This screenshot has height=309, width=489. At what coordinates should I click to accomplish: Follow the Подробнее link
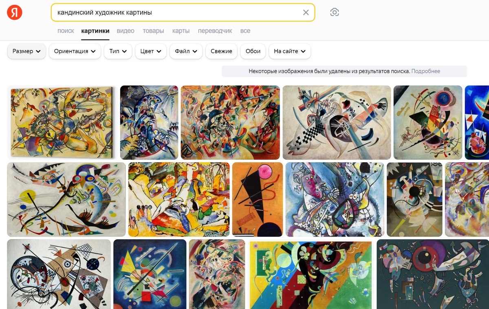(x=426, y=71)
